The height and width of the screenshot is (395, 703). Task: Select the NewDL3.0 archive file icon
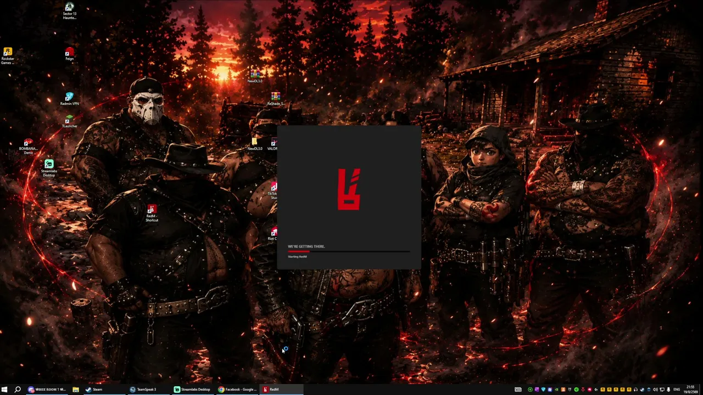(x=254, y=76)
